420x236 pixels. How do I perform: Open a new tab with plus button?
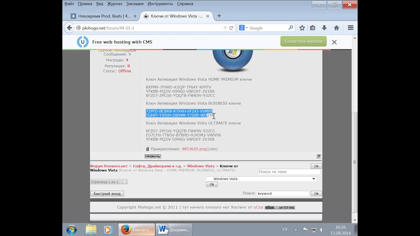click(219, 16)
